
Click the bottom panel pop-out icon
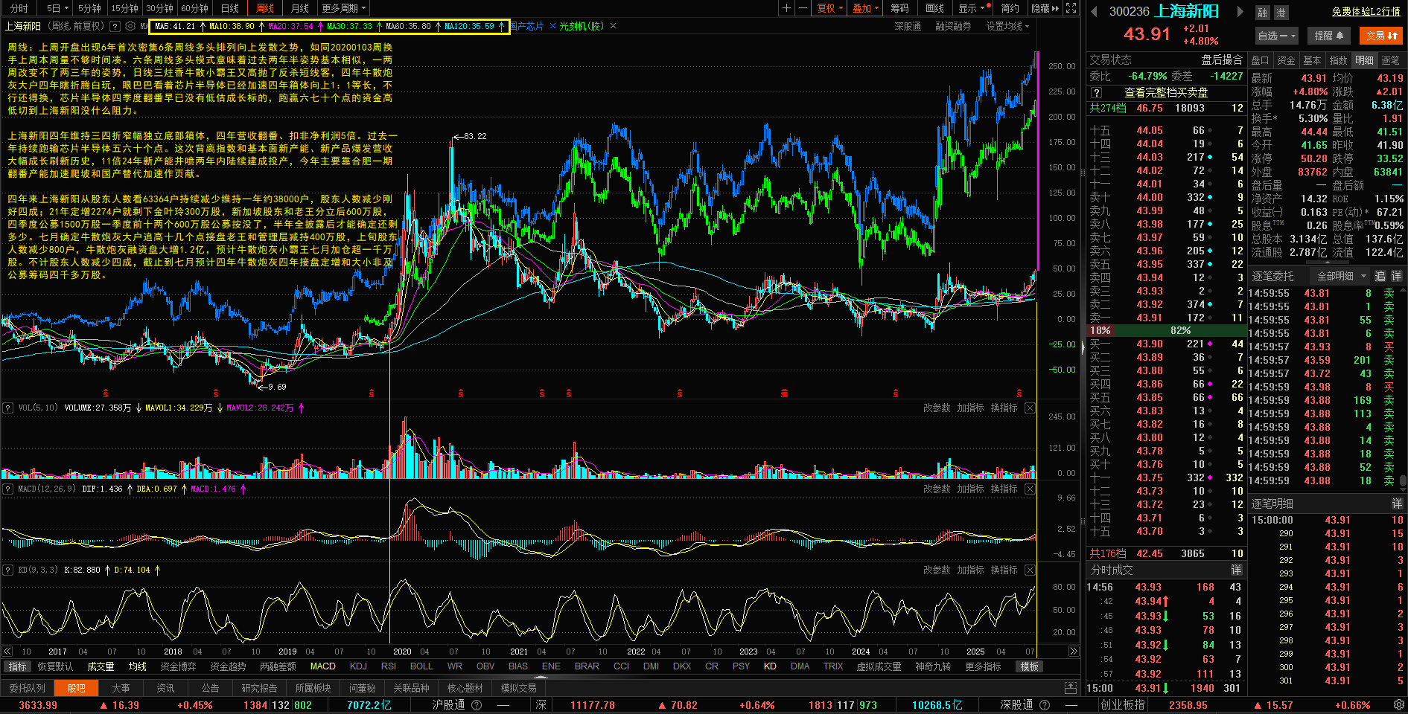(x=1070, y=688)
